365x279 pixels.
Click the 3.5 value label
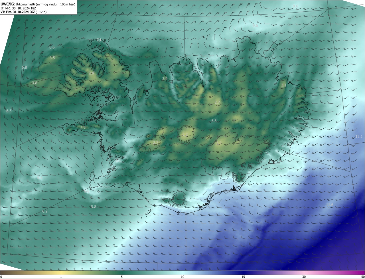52,58
